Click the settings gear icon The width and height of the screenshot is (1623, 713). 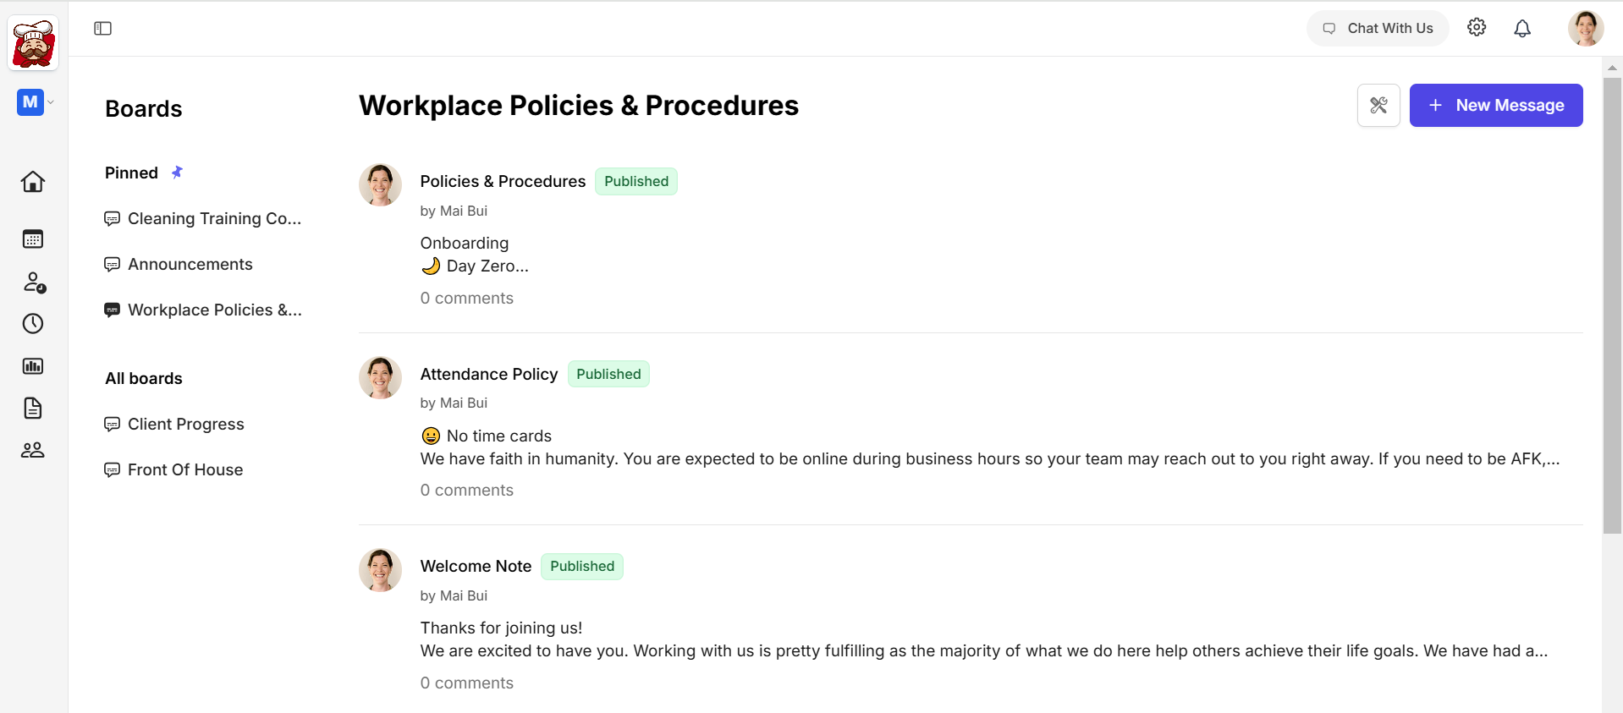tap(1477, 27)
